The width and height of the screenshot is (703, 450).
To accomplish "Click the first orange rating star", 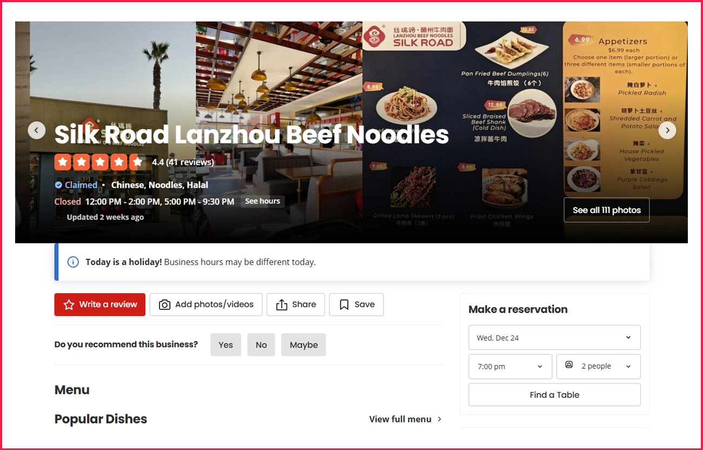I will point(63,162).
